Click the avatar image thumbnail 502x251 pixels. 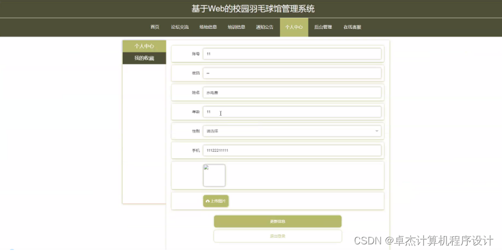pos(214,175)
